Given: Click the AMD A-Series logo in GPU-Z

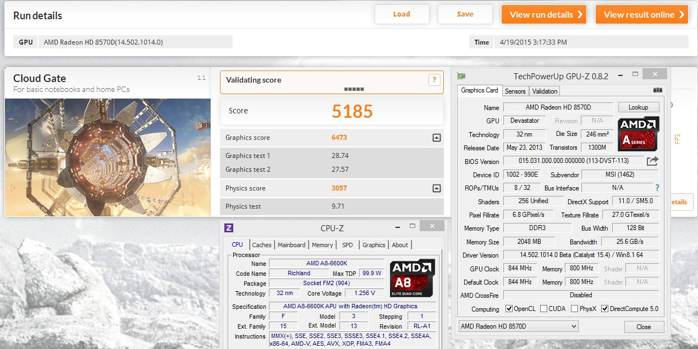Looking at the screenshot, I should click(638, 134).
